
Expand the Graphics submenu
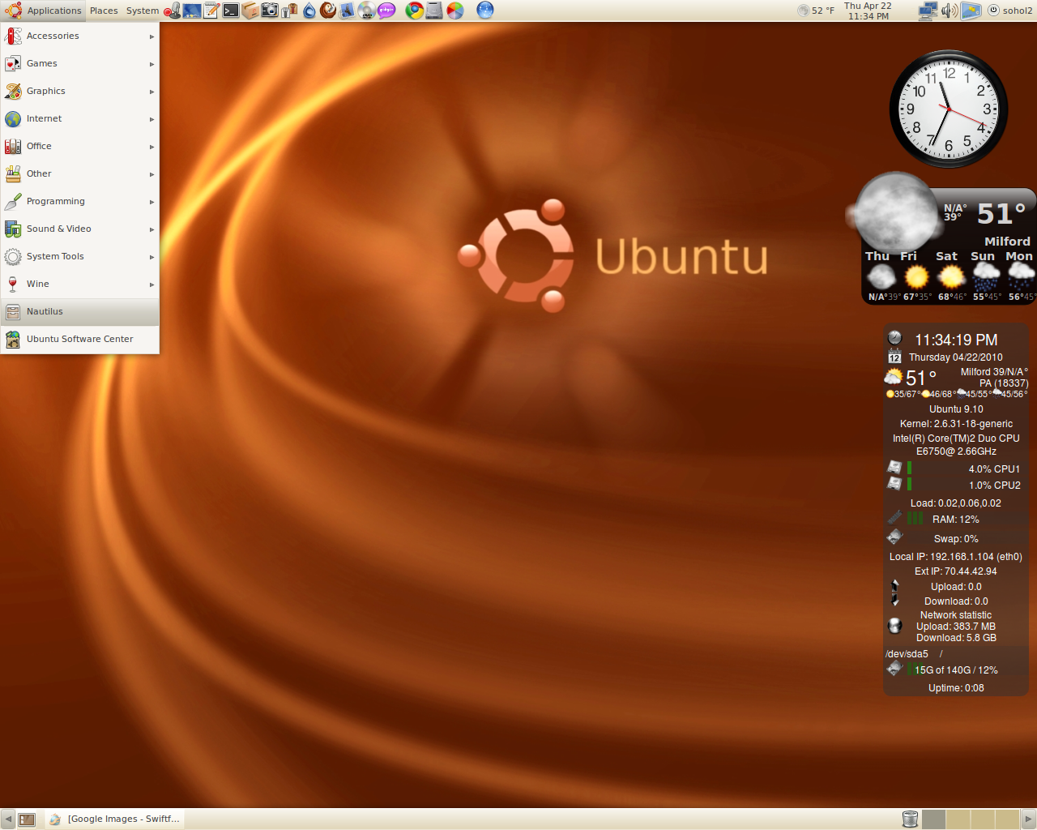click(79, 91)
